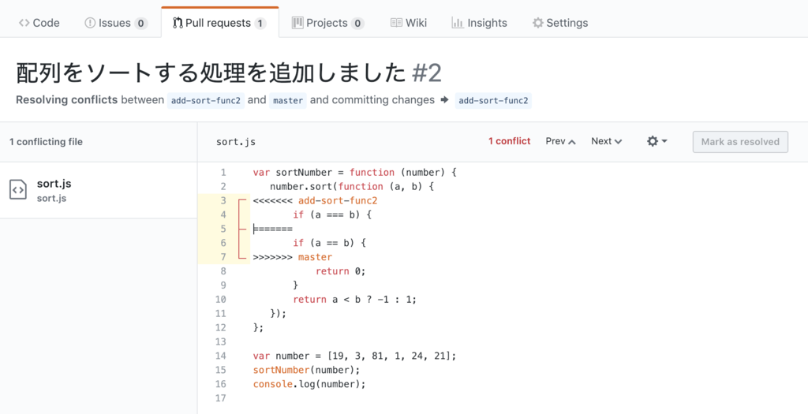Click the target add-sort-func2 branch label
This screenshot has height=414, width=808.
493,100
